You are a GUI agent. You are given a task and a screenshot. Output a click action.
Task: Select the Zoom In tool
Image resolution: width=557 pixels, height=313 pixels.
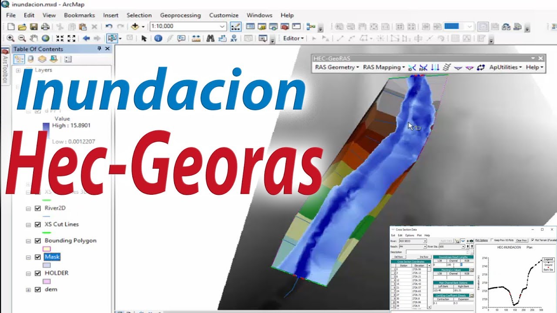[x=10, y=38]
